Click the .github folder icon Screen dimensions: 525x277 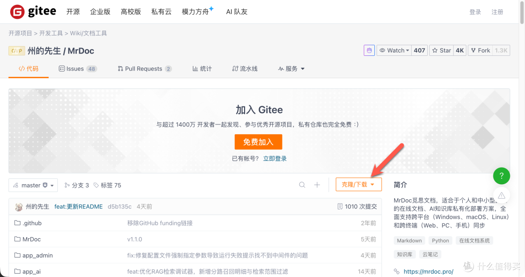17,223
